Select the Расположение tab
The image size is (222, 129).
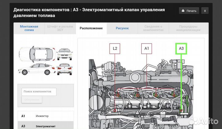click(x=91, y=28)
